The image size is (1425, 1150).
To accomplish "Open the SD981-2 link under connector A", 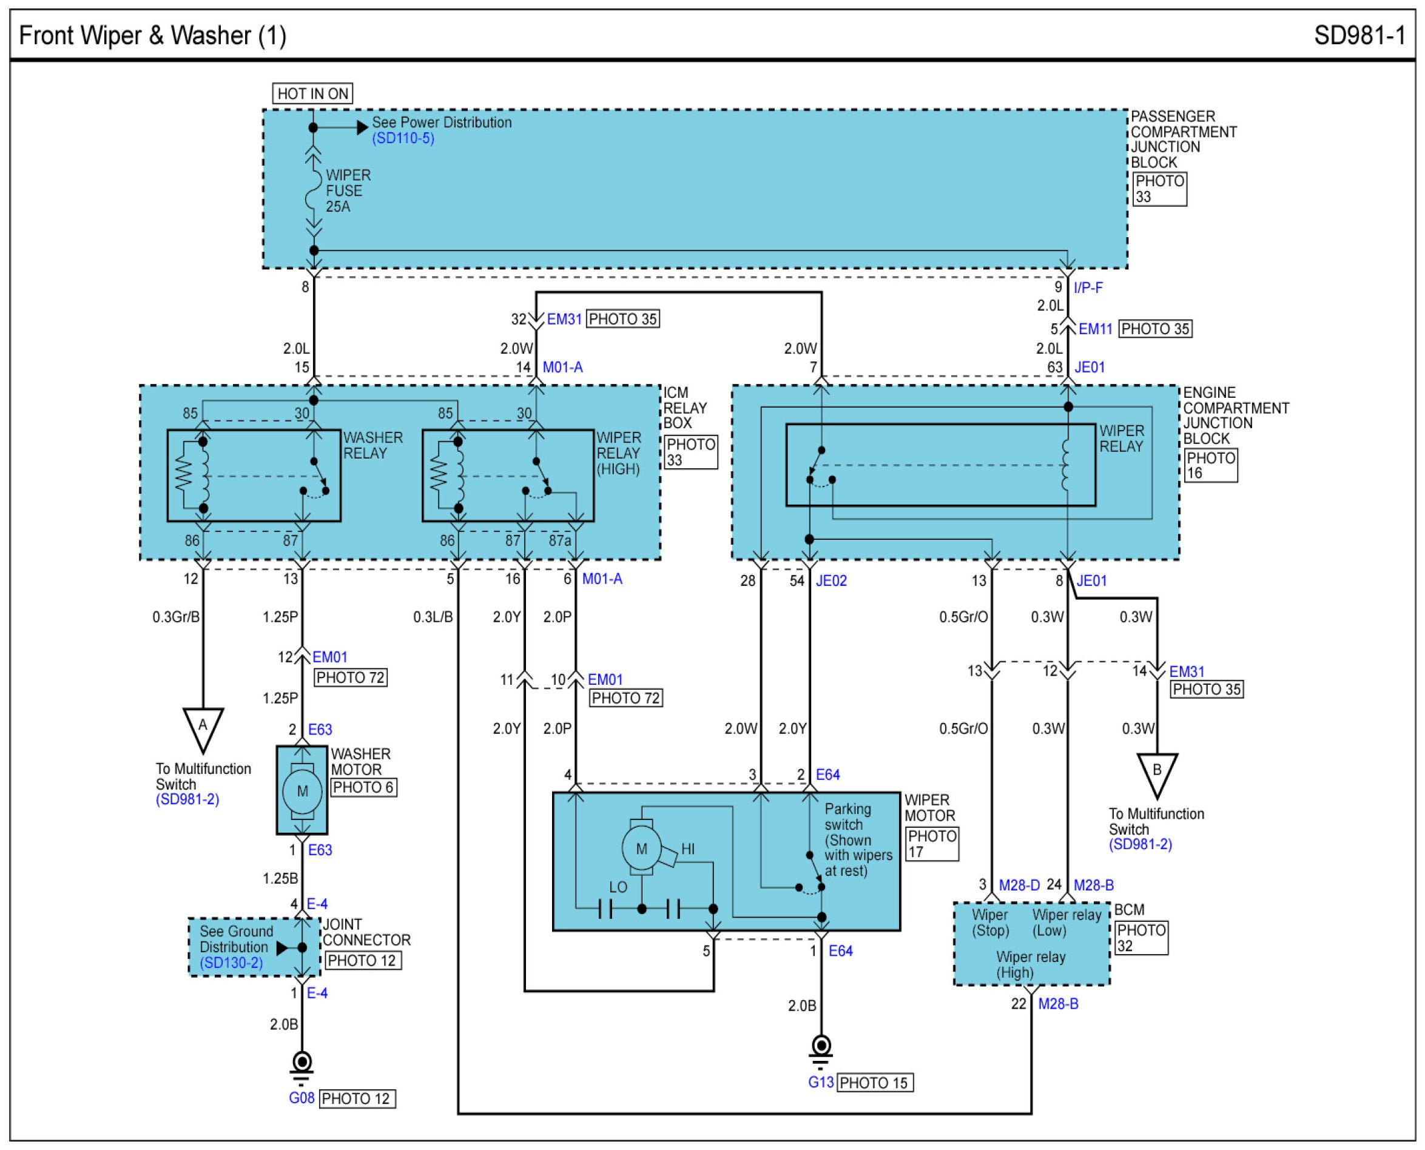I will (187, 799).
